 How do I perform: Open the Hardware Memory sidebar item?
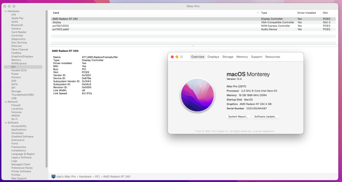pyautogui.click(x=16, y=60)
